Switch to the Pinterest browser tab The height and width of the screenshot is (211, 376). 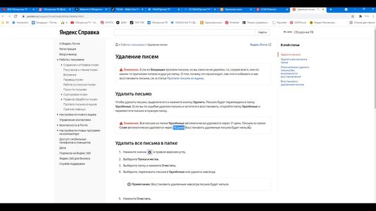(272, 9)
